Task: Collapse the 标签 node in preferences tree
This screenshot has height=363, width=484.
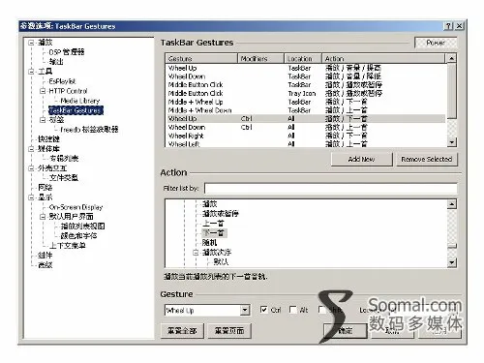Action: [43, 120]
